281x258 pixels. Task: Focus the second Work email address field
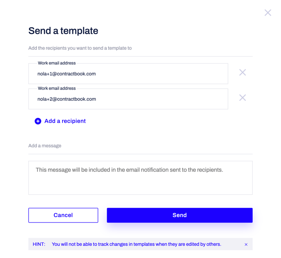[128, 99]
